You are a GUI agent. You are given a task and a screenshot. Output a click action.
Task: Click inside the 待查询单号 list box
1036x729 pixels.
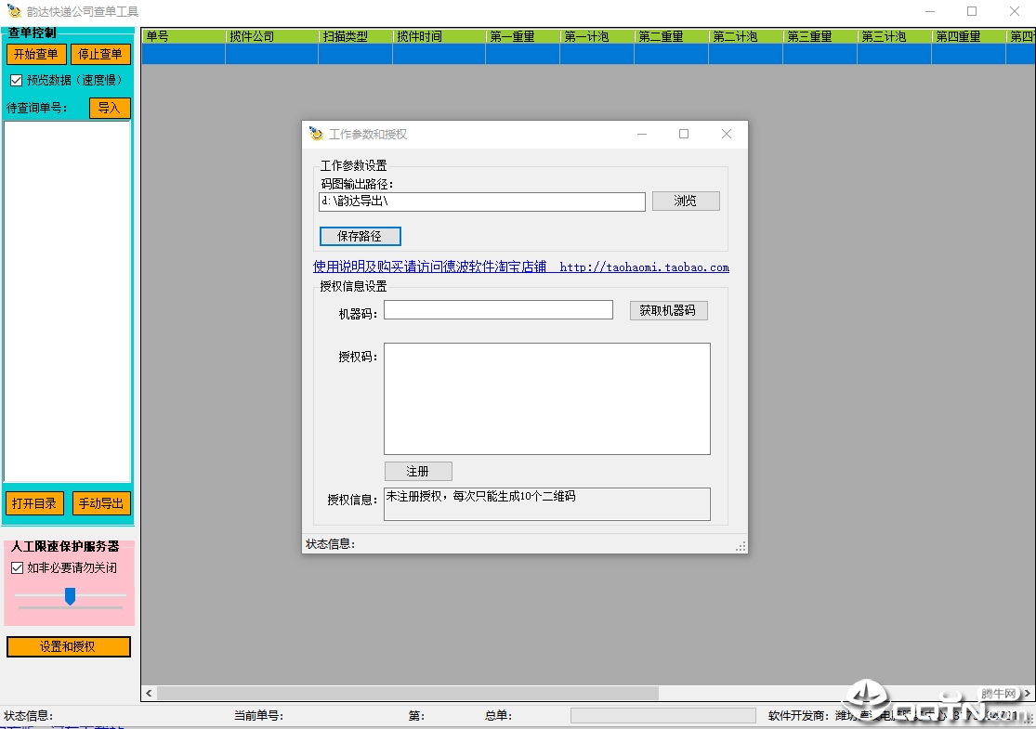coord(68,302)
